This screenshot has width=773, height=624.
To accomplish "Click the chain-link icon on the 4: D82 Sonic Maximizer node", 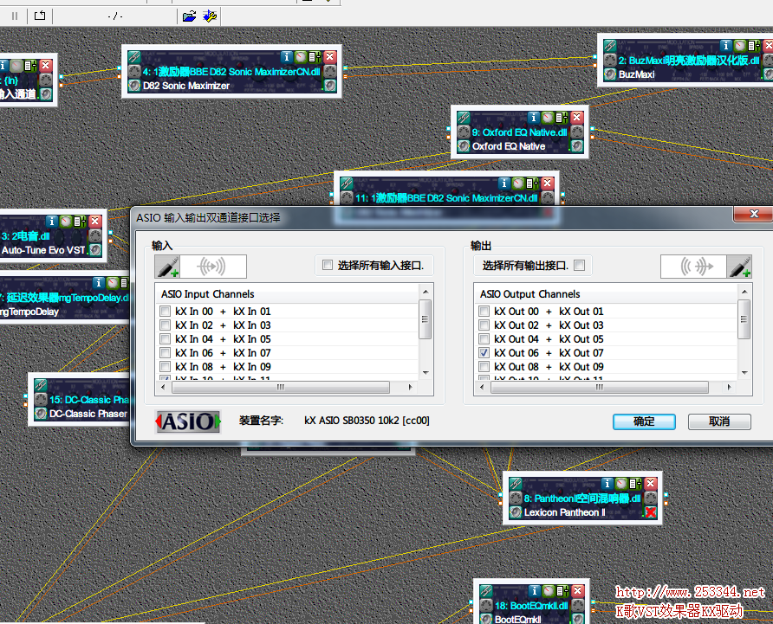I will [134, 57].
